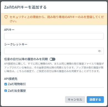Show the secret key with the eye icon
108x107 pixels.
click(x=99, y=51)
